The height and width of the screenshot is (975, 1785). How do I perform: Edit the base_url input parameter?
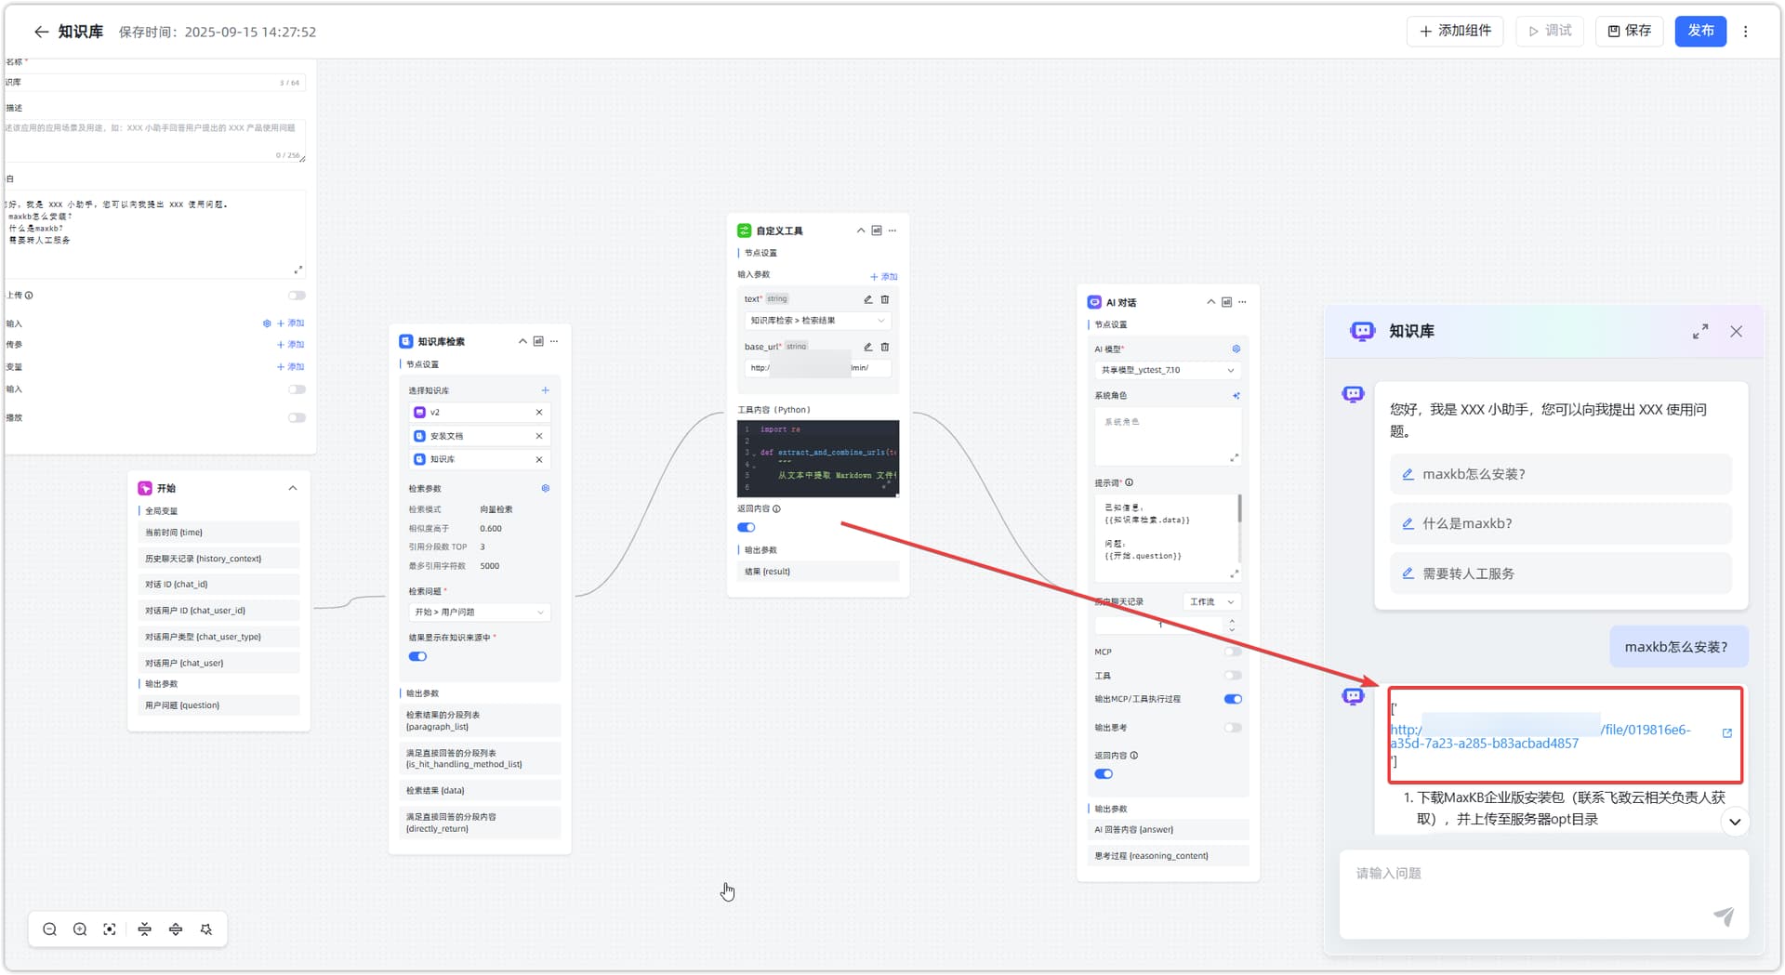(x=868, y=347)
